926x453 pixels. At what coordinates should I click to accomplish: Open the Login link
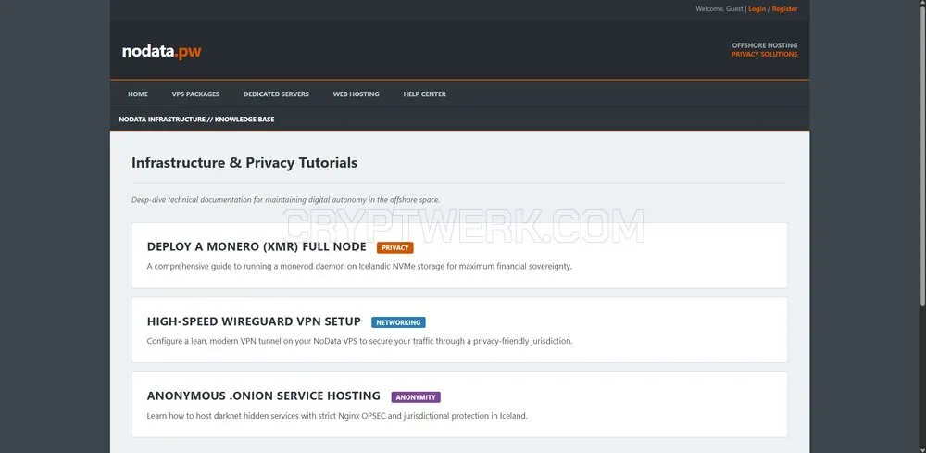tap(757, 9)
